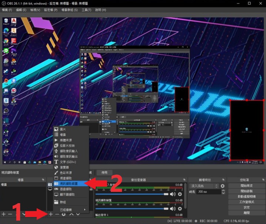This screenshot has height=224, width=266.
Task: Toggle 啟動虛擬相機 virtual camera
Action: point(246,196)
